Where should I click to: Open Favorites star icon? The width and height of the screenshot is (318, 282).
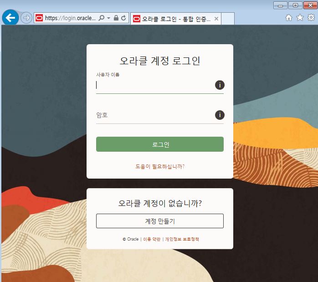[x=300, y=18]
